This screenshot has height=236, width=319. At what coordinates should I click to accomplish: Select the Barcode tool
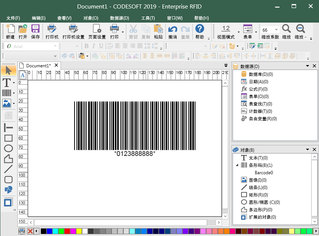[x=7, y=93]
